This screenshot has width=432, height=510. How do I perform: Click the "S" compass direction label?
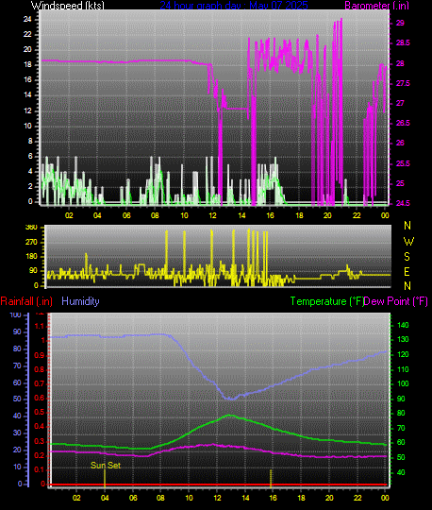(x=407, y=257)
